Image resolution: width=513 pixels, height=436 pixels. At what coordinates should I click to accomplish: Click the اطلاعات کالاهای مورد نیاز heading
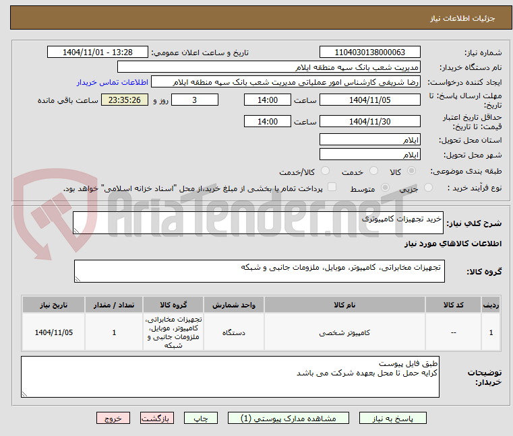coord(453,244)
